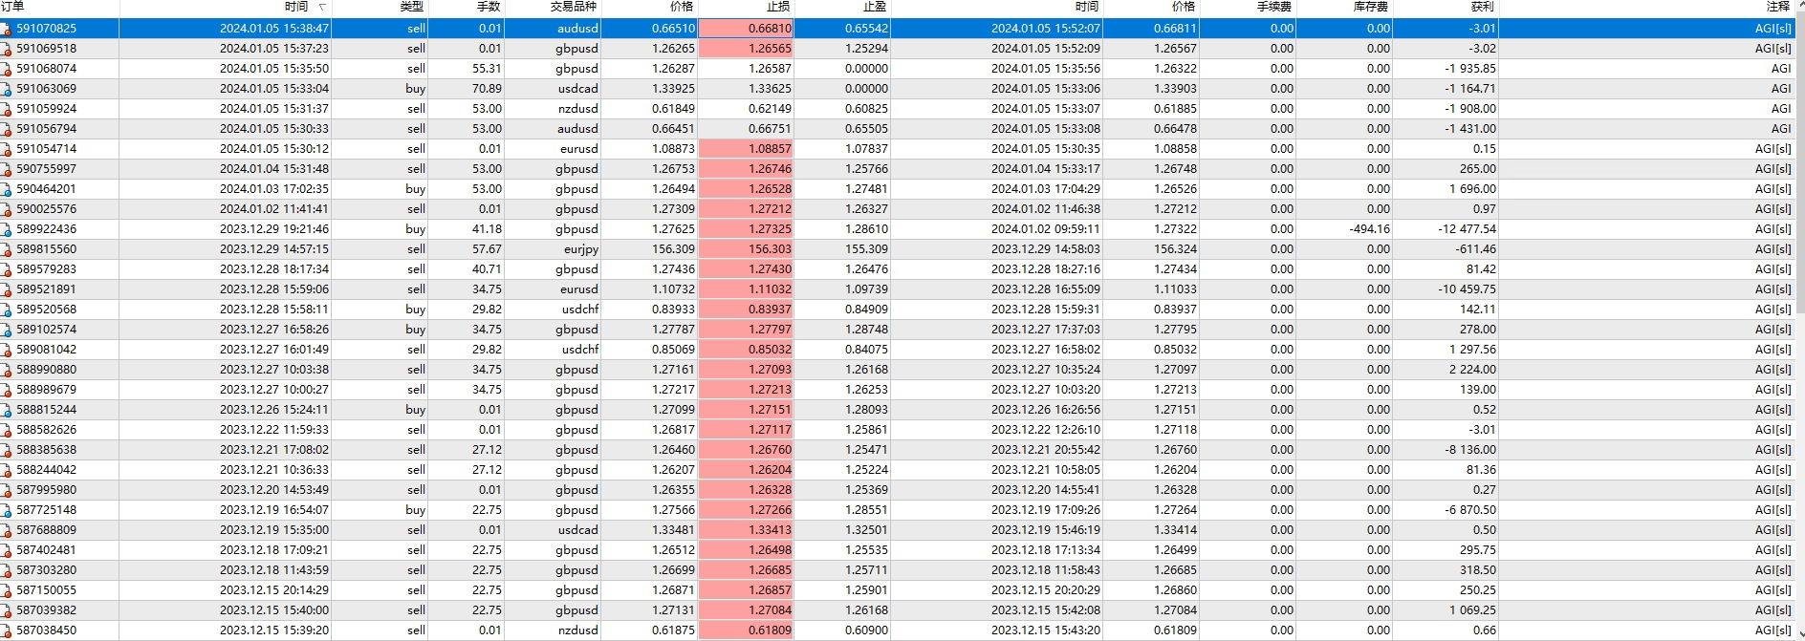Click the row icon beside order 589521891

pos(7,289)
